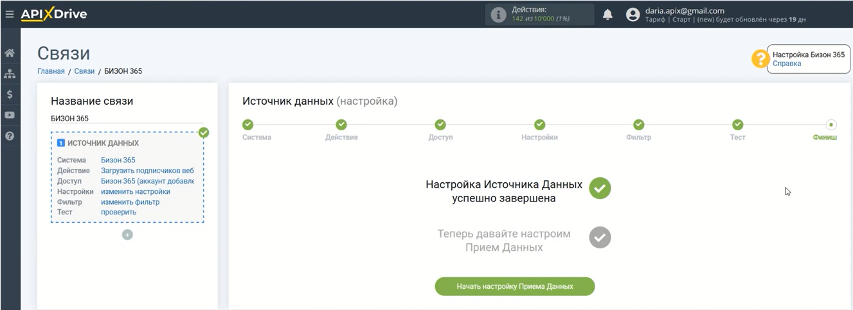The width and height of the screenshot is (853, 310).
Task: Click the ИСТОЧНИК ДАННЫХ block header
Action: [103, 143]
